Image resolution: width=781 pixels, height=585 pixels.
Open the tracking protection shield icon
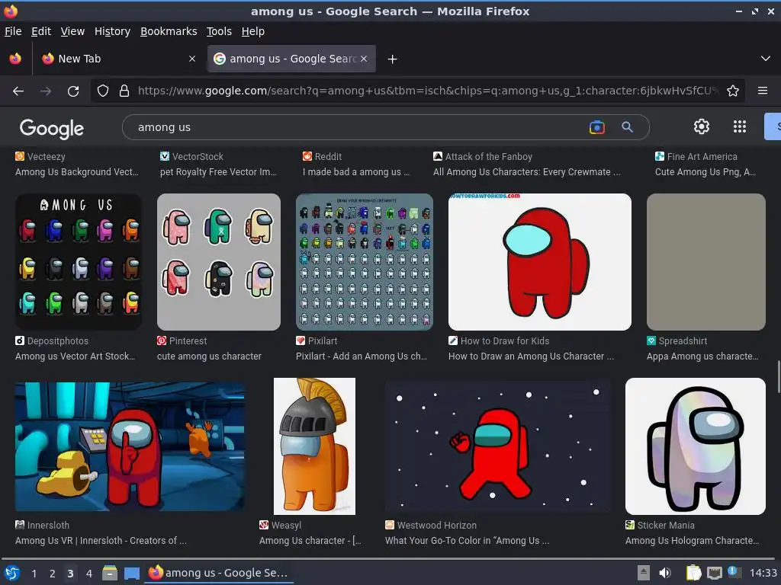tap(103, 91)
